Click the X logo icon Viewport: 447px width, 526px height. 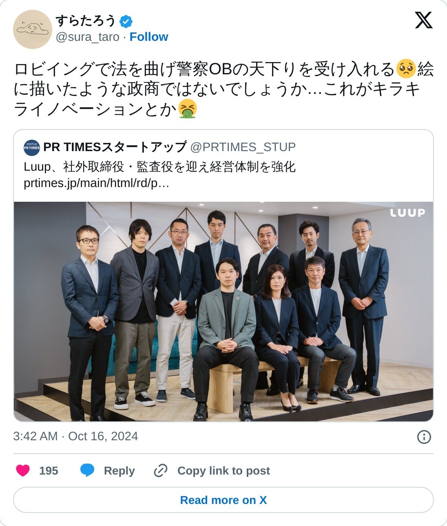pyautogui.click(x=423, y=20)
